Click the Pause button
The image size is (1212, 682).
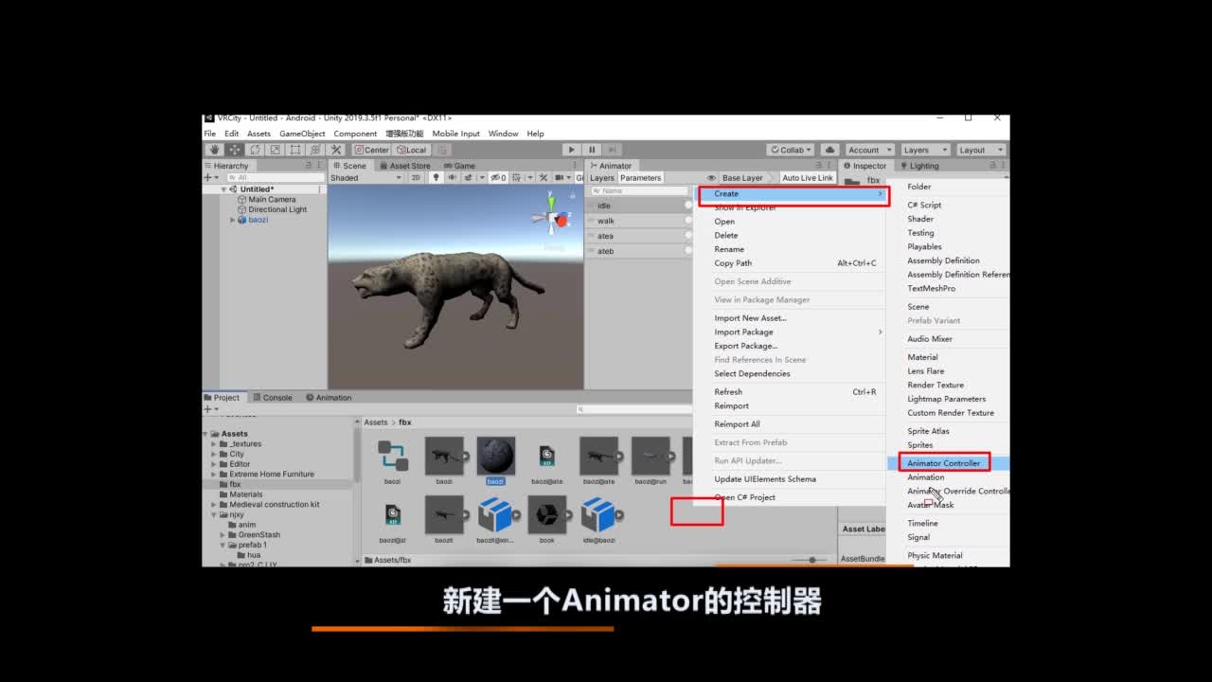(592, 150)
